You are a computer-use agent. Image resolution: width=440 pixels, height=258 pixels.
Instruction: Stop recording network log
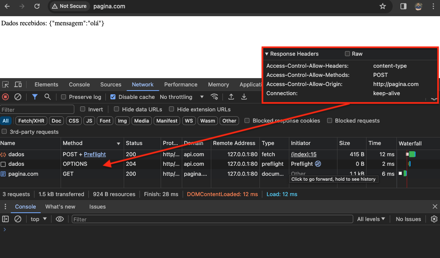[x=5, y=97]
